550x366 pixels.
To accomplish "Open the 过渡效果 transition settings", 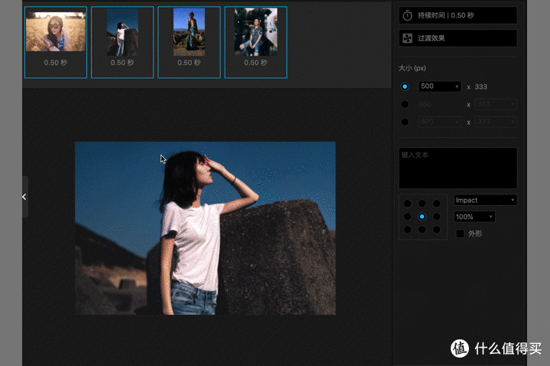I will (x=458, y=38).
